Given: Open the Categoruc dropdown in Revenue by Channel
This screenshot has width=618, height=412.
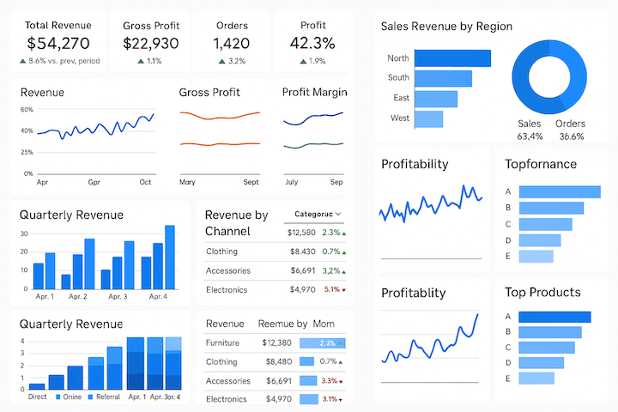Looking at the screenshot, I should (318, 214).
